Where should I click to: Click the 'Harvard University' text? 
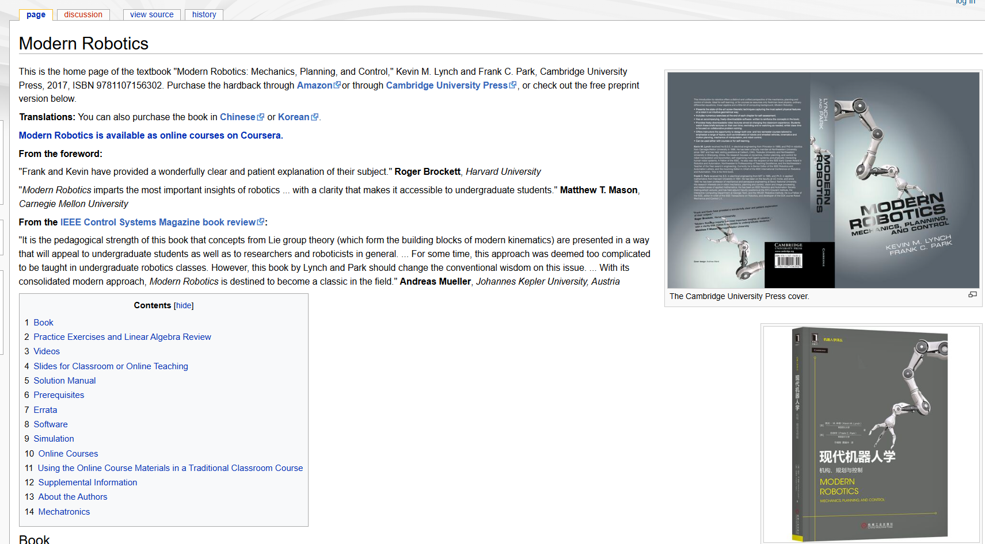point(503,172)
